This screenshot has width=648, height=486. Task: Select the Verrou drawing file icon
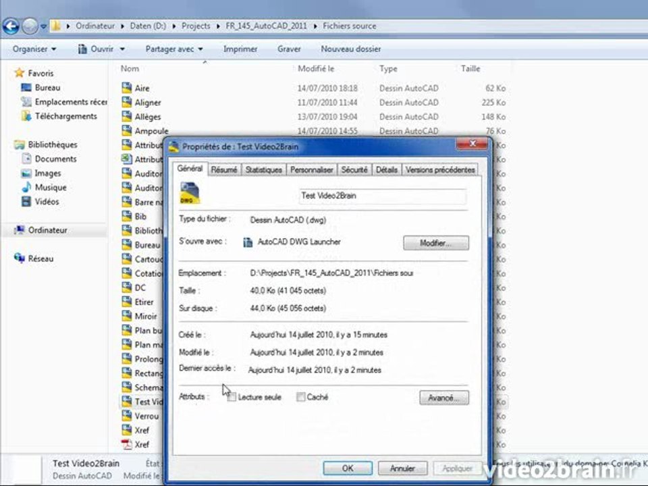[x=126, y=416]
